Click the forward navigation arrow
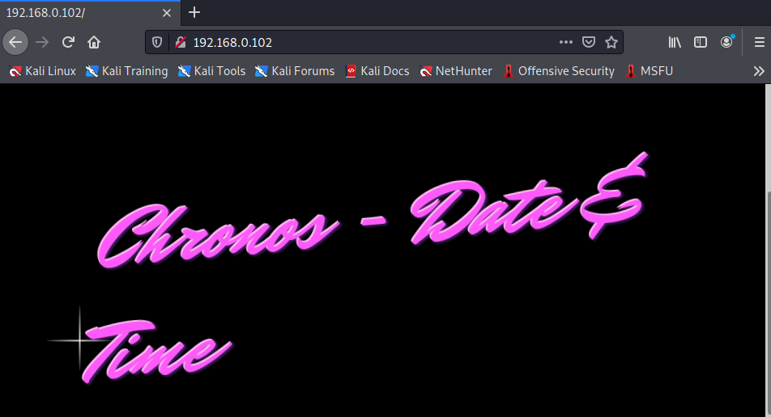 [x=42, y=42]
